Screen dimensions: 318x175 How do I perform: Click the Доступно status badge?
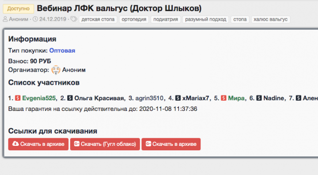(18, 9)
